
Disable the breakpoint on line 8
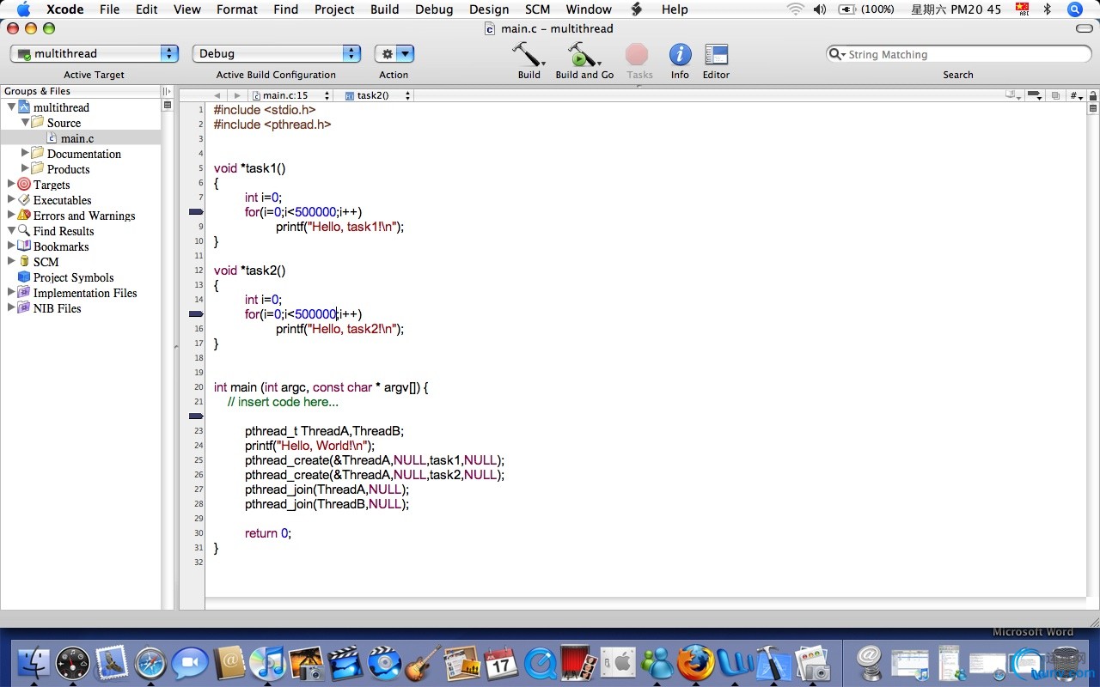click(x=195, y=211)
